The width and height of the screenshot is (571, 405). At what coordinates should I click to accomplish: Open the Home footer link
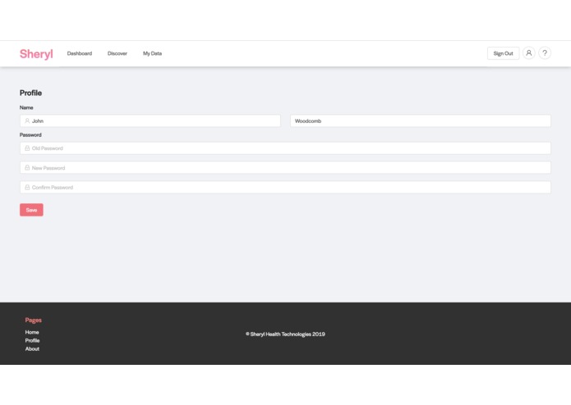(32, 332)
